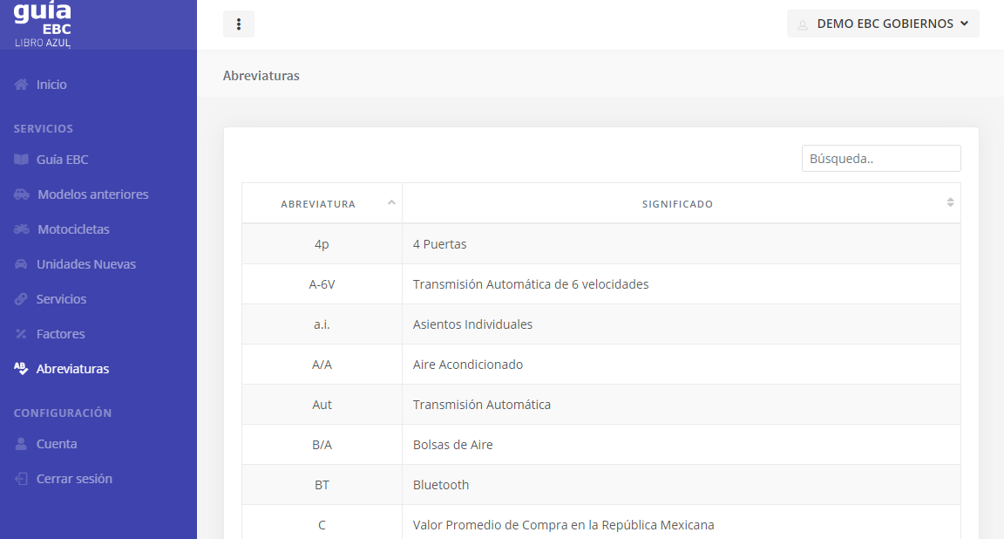Image resolution: width=1004 pixels, height=539 pixels.
Task: Click the logout icon for Cerrar sesión
Action: 22,479
